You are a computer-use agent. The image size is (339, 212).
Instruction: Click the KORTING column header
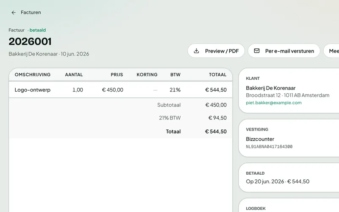[x=147, y=75]
